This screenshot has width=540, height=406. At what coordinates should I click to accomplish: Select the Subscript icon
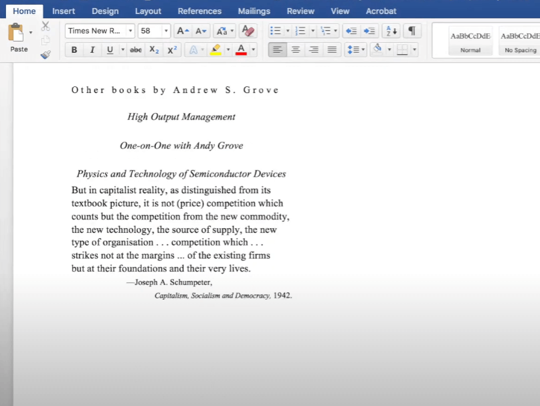tap(154, 49)
